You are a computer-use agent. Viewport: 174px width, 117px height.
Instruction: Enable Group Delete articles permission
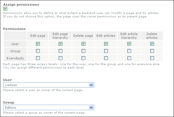click(x=152, y=51)
